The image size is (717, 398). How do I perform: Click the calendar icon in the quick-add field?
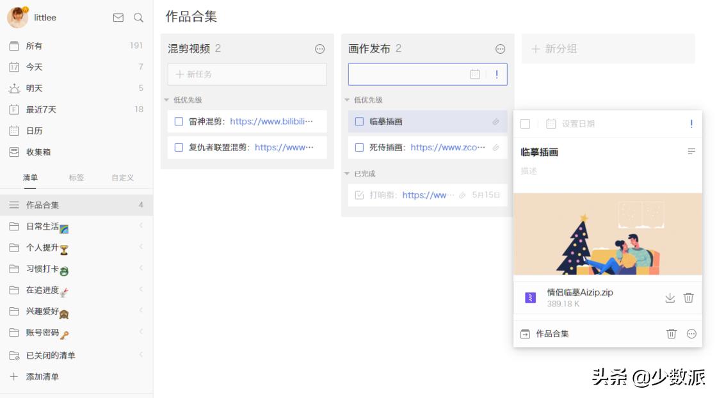click(474, 74)
